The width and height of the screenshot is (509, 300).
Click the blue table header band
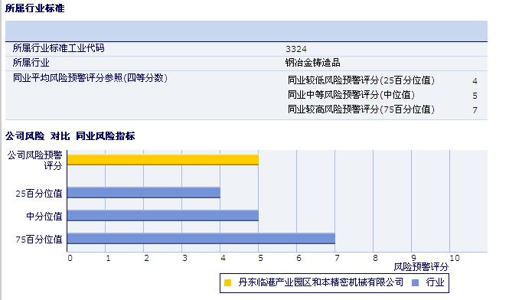[x=246, y=31]
